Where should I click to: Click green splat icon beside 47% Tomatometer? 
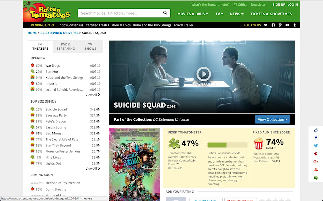(174, 143)
